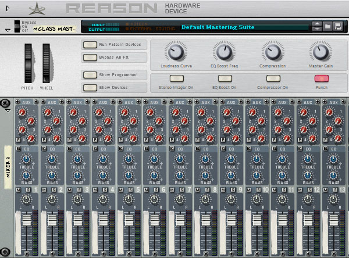Click channel 6 Aux send 3 knob
349x258 pixels.
[x=150, y=130]
